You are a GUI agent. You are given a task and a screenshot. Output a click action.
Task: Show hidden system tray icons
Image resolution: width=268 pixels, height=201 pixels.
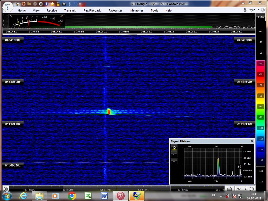pos(221,196)
